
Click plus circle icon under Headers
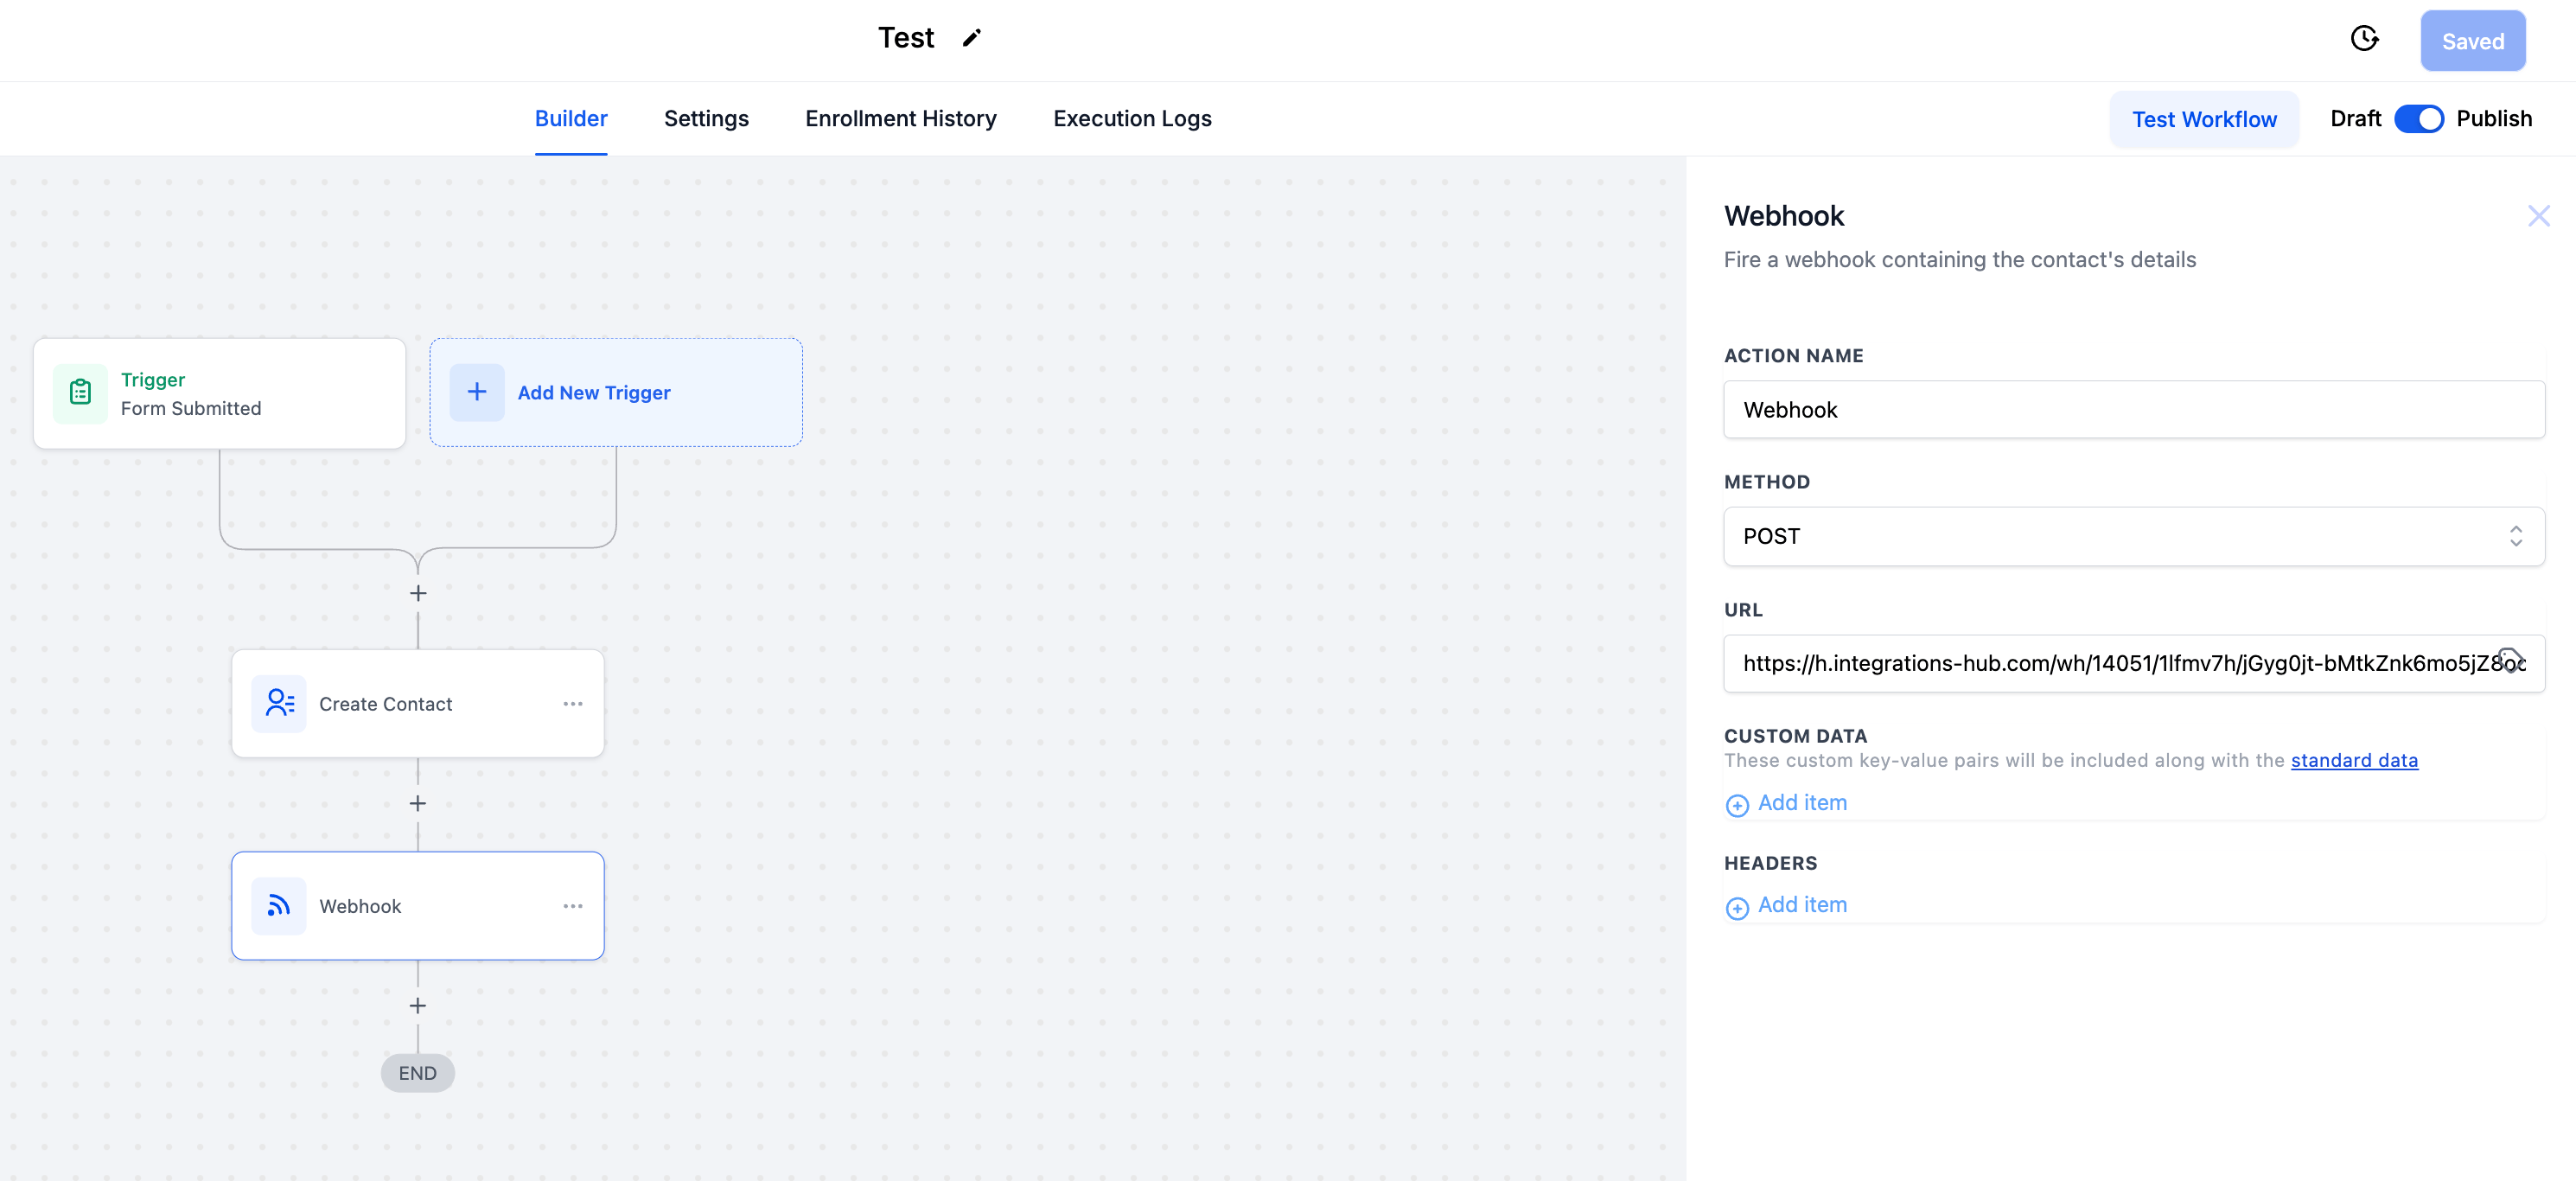(x=1737, y=907)
